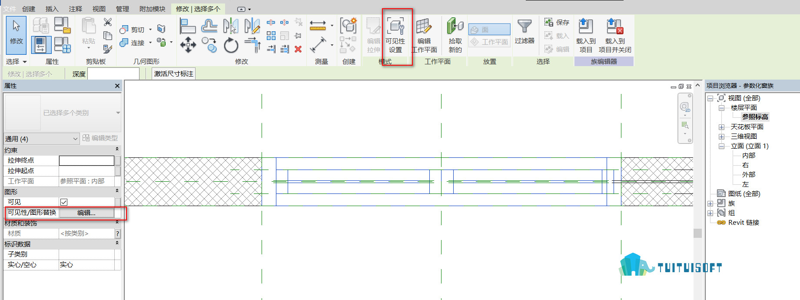Image resolution: width=800 pixels, height=300 pixels.
Task: Select the Trim/Extend to Corner tool
Action: click(x=252, y=45)
